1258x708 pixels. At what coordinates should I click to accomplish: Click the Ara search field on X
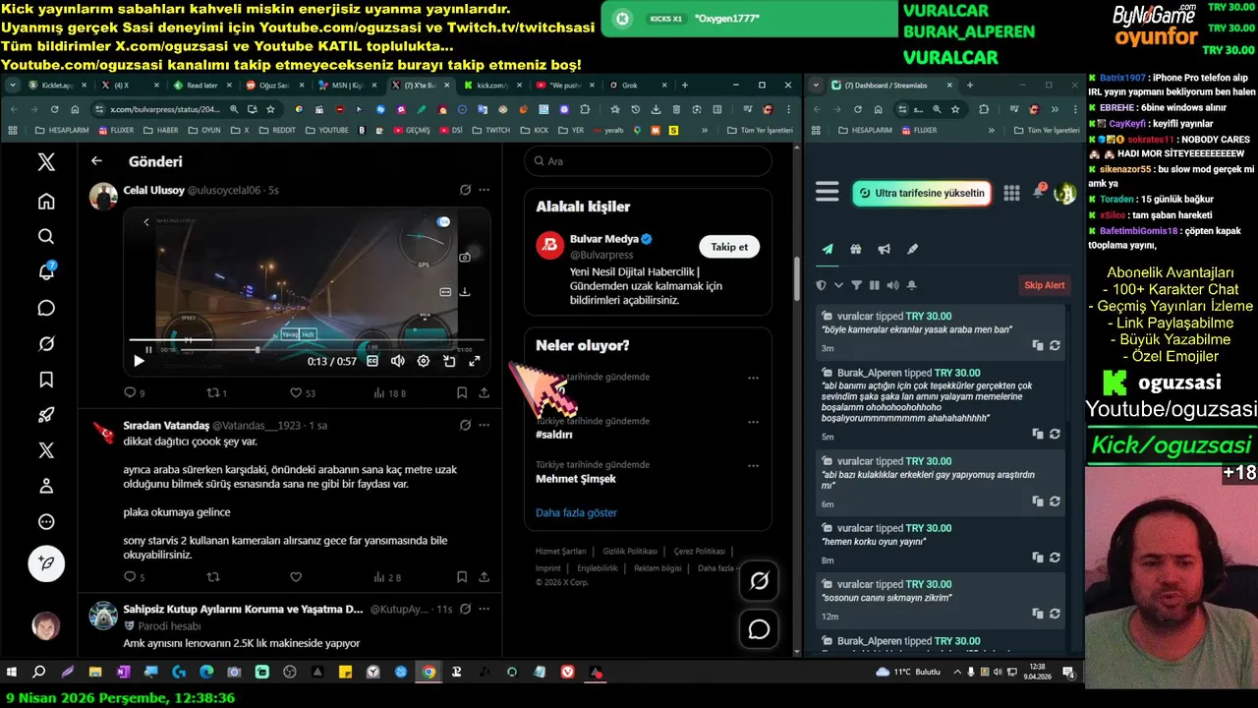[x=648, y=161]
